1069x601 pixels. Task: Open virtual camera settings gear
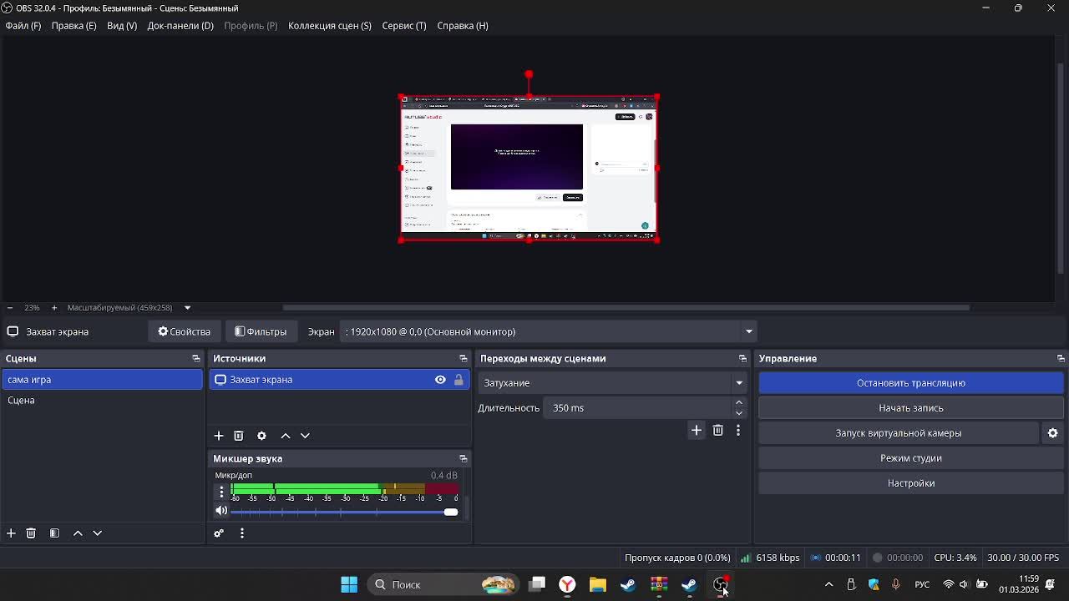pyautogui.click(x=1052, y=433)
